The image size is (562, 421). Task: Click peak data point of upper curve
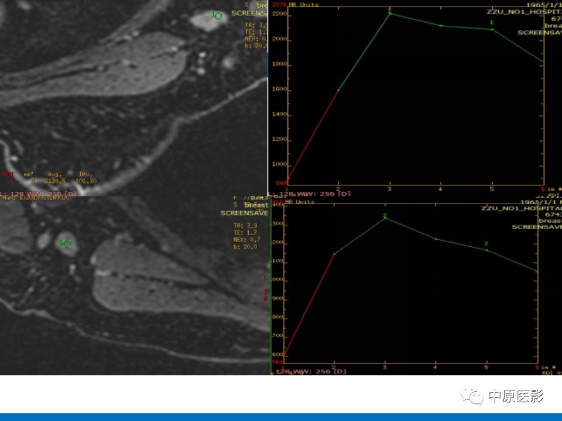point(390,13)
